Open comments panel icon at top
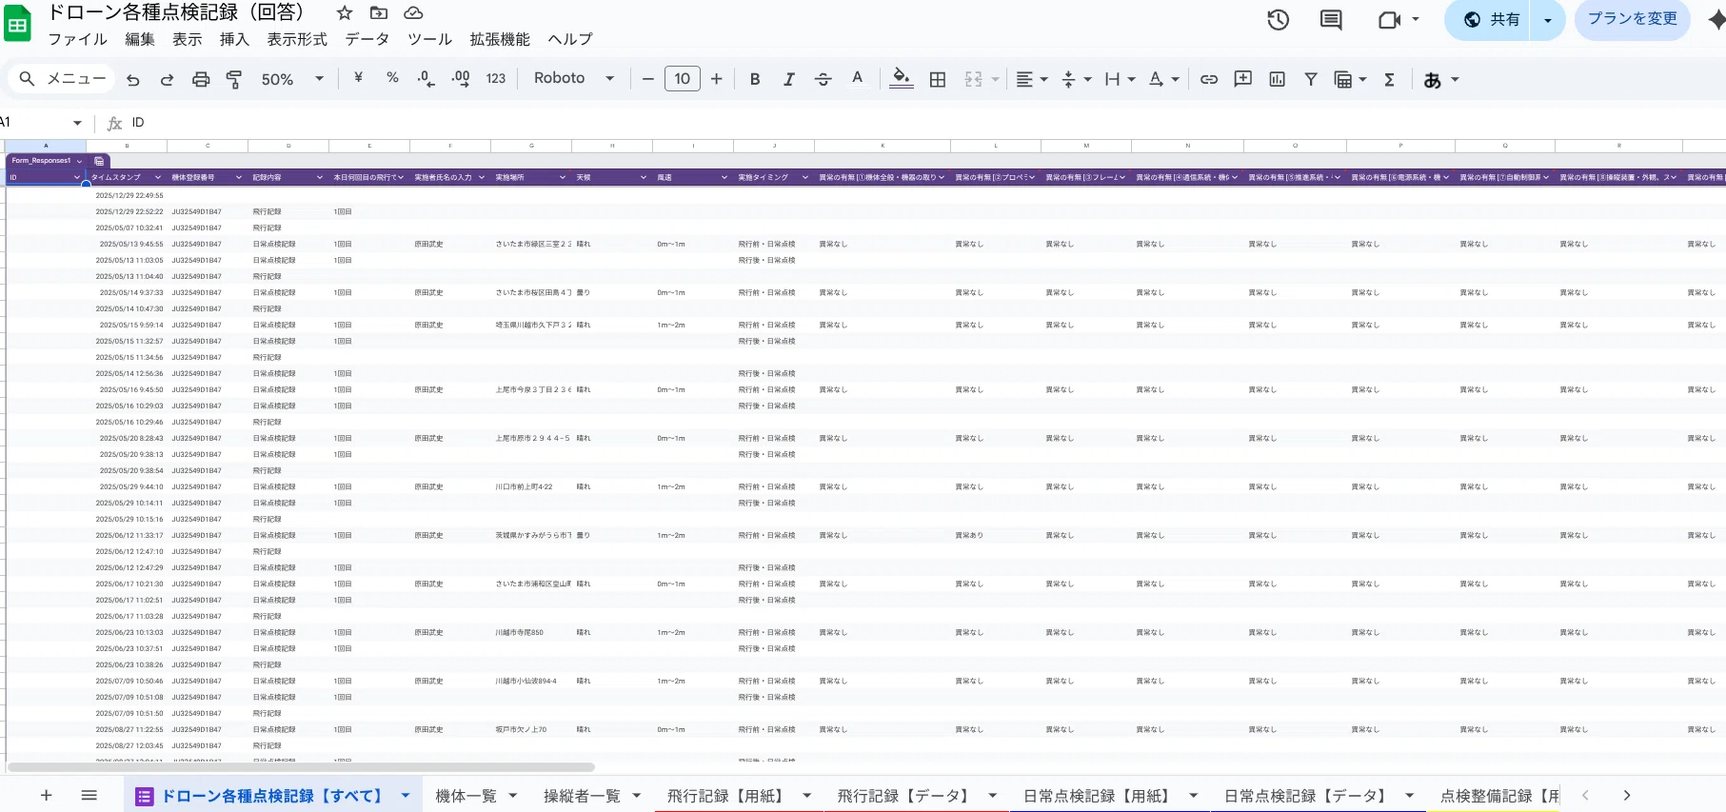The width and height of the screenshot is (1726, 812). click(1331, 19)
